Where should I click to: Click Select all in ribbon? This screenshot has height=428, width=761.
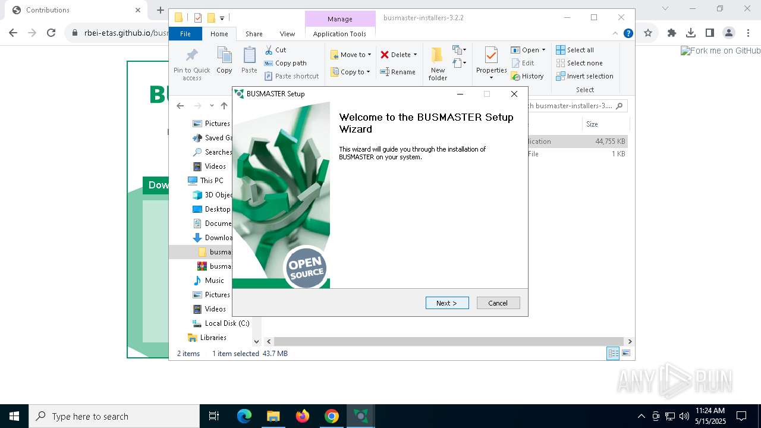pos(575,50)
